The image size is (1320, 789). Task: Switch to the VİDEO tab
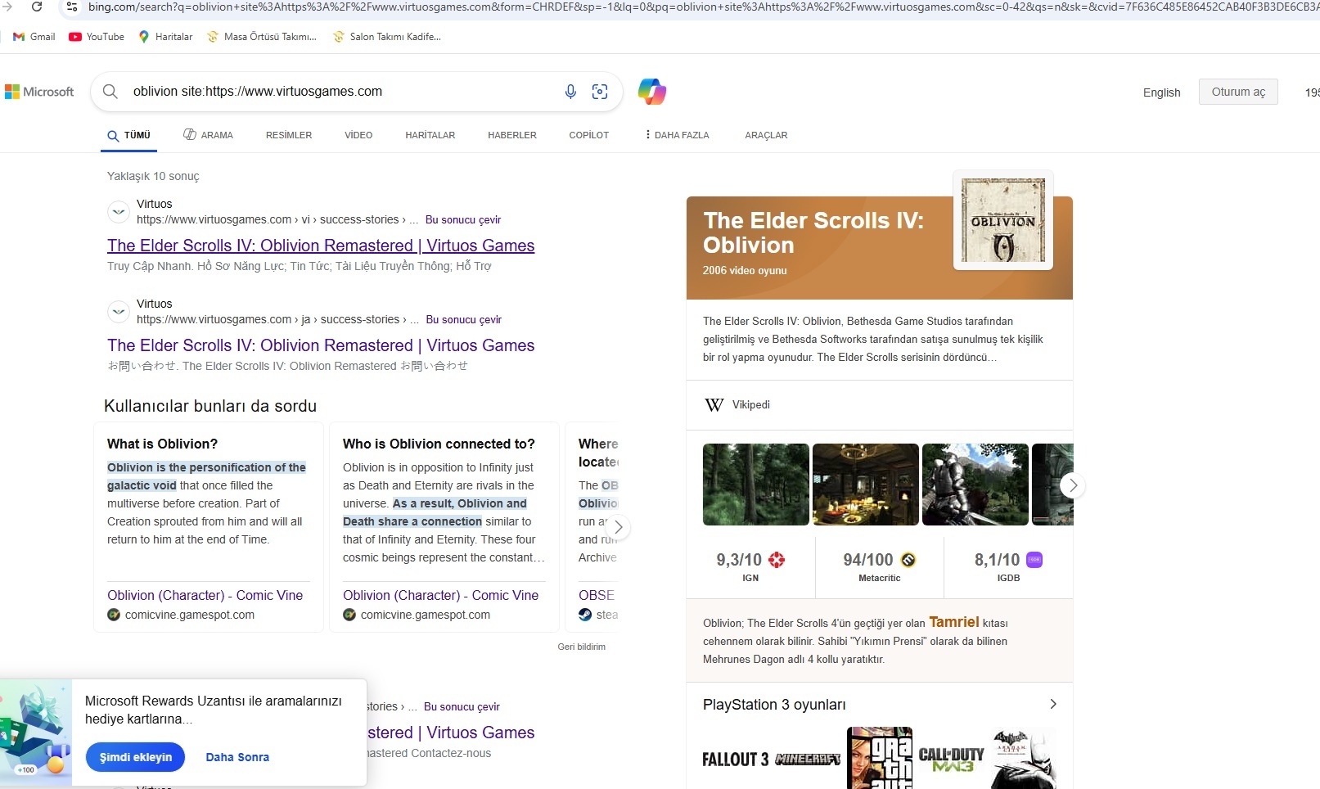[358, 135]
